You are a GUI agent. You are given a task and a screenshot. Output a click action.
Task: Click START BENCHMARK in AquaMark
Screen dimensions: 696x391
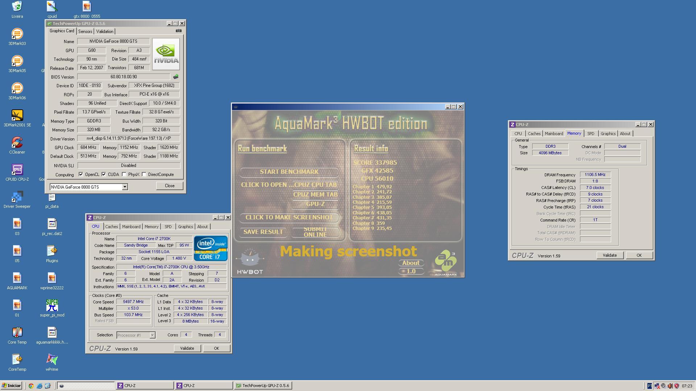click(x=289, y=172)
